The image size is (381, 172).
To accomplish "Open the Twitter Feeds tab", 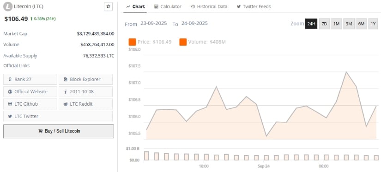I will (254, 6).
